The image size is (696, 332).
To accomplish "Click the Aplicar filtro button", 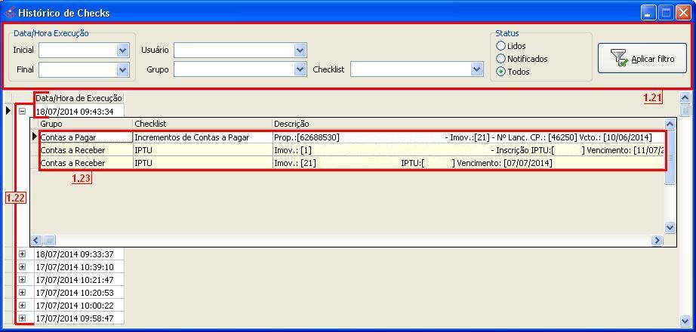I will click(642, 58).
